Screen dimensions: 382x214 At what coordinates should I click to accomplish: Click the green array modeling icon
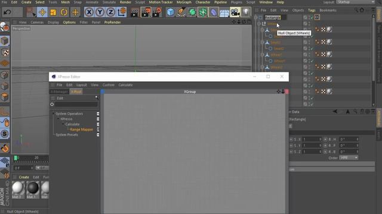[x=203, y=12]
